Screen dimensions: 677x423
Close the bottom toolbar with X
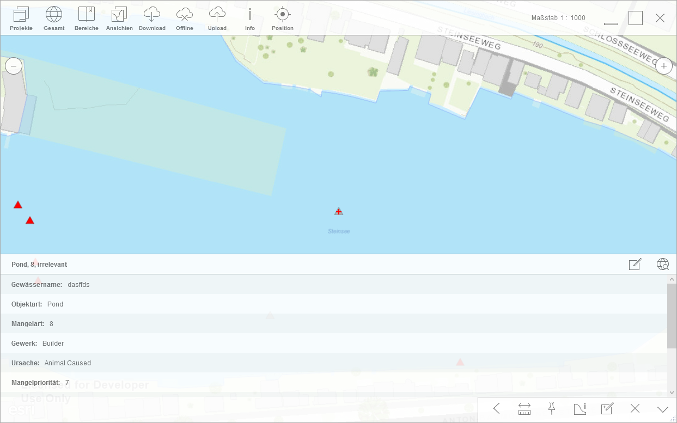click(x=635, y=409)
